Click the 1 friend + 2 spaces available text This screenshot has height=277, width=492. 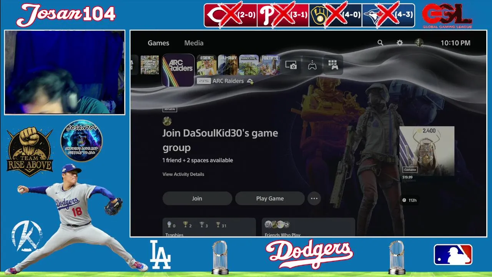(x=198, y=160)
